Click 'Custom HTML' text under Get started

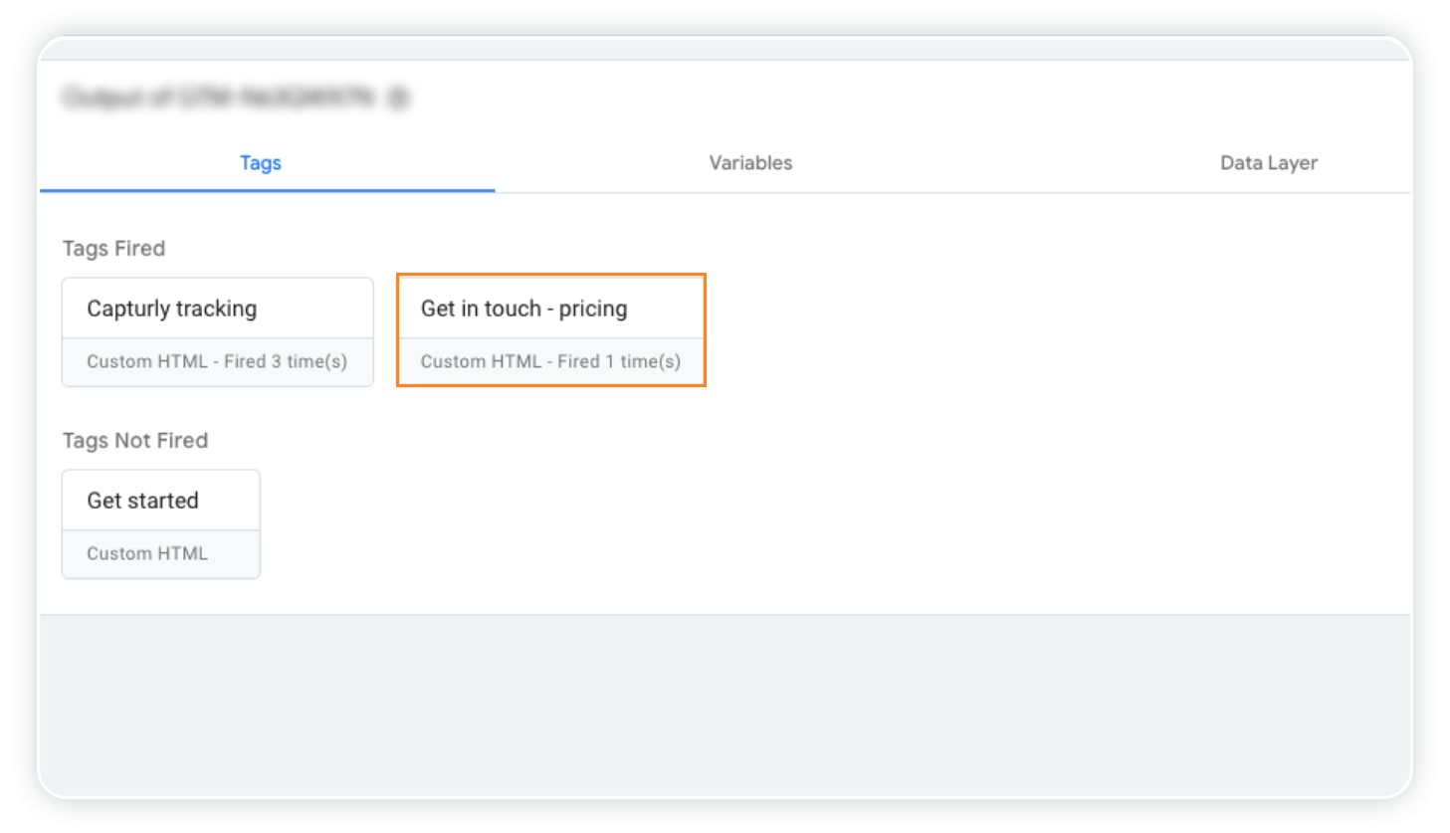point(147,553)
